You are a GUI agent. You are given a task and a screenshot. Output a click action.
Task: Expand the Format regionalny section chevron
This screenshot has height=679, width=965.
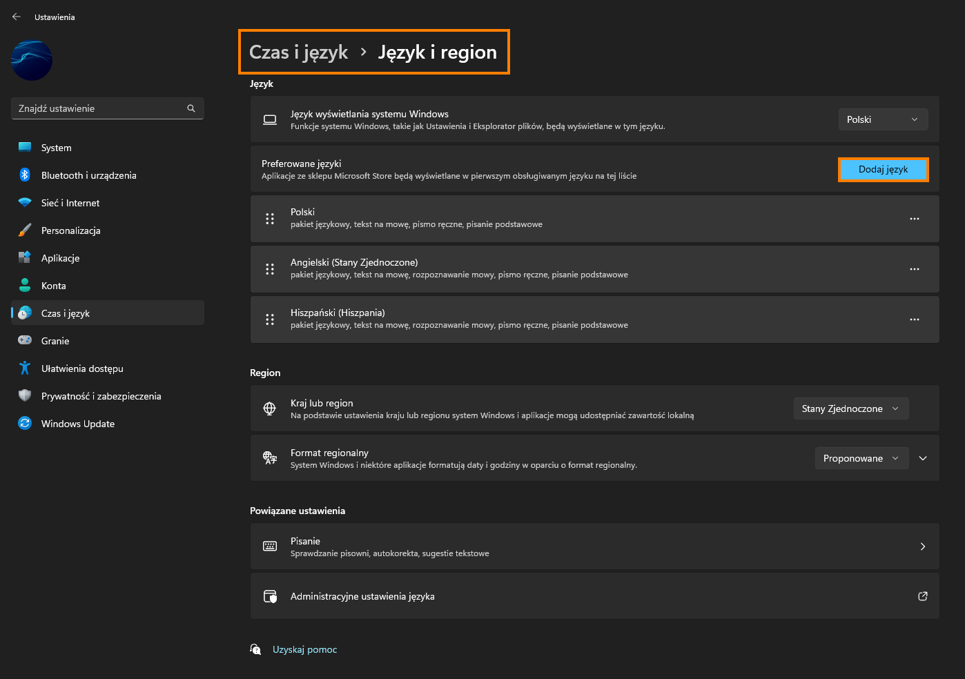(923, 458)
